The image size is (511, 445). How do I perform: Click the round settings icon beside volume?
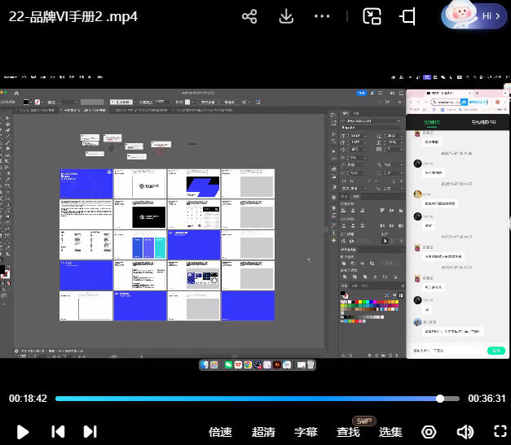(x=429, y=432)
